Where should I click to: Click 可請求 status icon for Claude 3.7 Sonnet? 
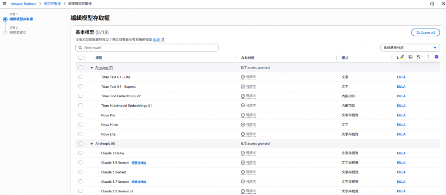(x=243, y=181)
